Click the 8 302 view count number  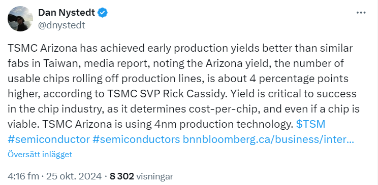tap(122, 176)
